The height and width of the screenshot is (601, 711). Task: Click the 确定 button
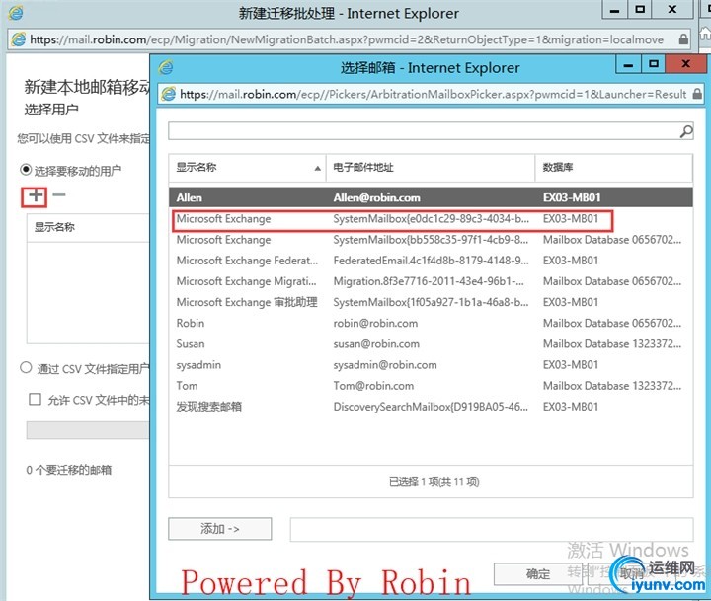pyautogui.click(x=538, y=574)
